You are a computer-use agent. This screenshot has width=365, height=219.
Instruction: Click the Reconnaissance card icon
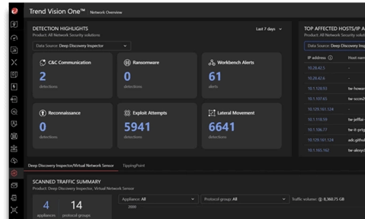pos(43,113)
